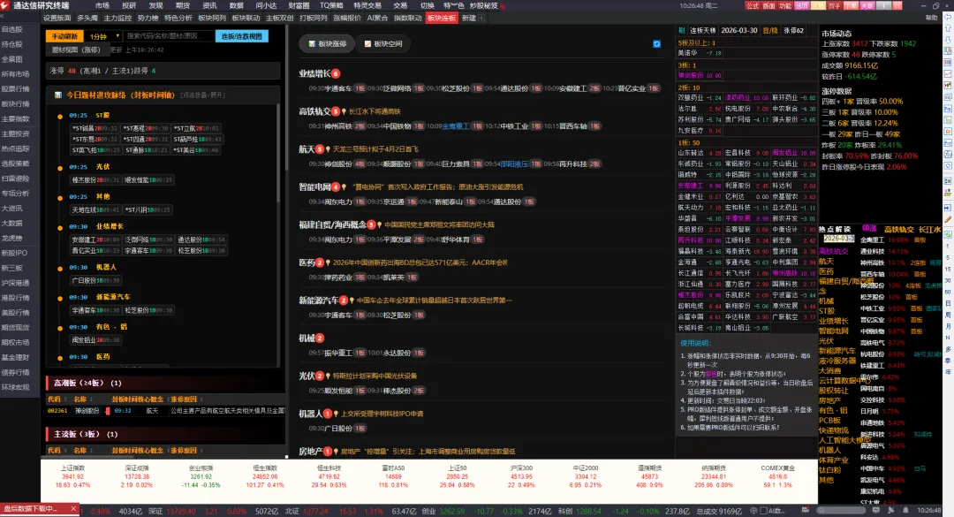The height and width of the screenshot is (517, 954).
Task: Click the 关联 button in title bar
Action: point(867,5)
